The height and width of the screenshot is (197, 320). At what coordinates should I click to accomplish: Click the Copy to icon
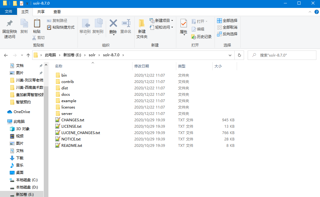pyautogui.click(x=98, y=26)
